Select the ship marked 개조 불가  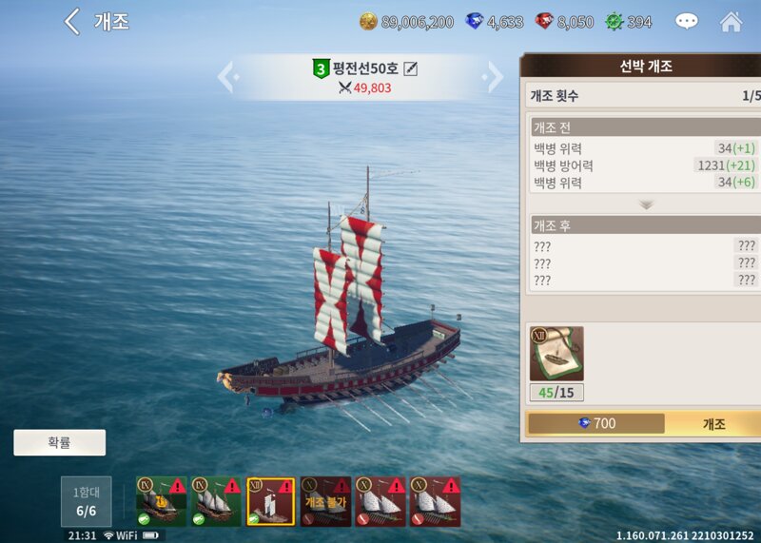pos(325,502)
